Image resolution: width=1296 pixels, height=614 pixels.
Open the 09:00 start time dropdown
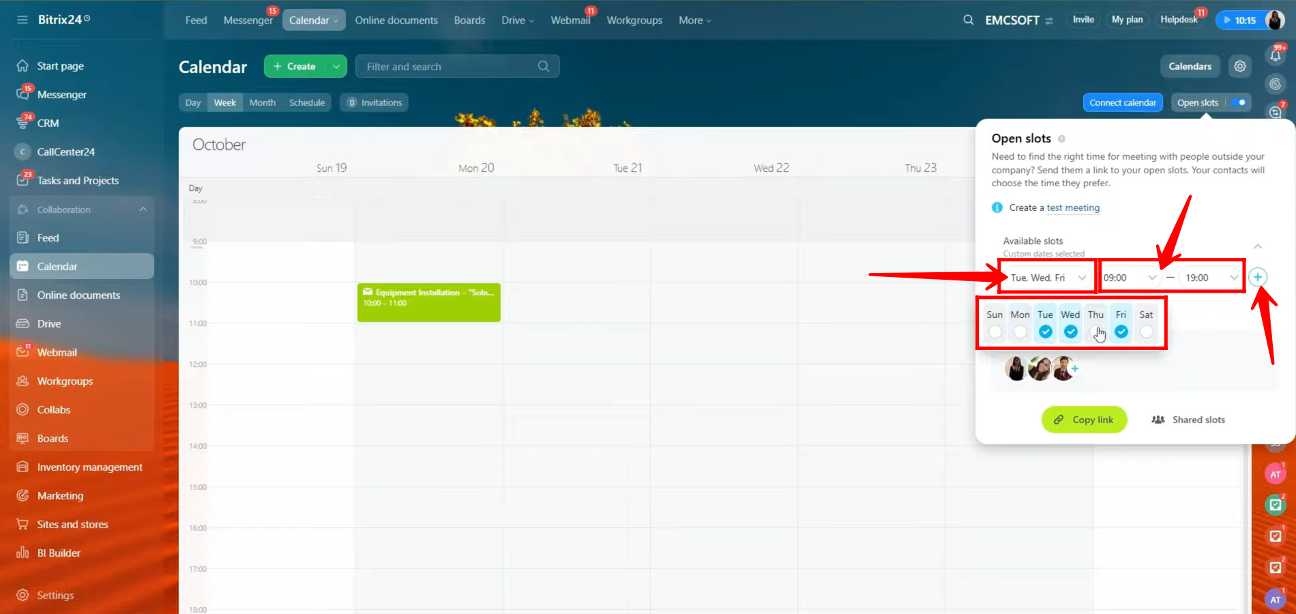pos(1130,278)
